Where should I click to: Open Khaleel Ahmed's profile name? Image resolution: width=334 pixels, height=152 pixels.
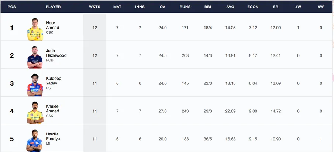(53, 109)
